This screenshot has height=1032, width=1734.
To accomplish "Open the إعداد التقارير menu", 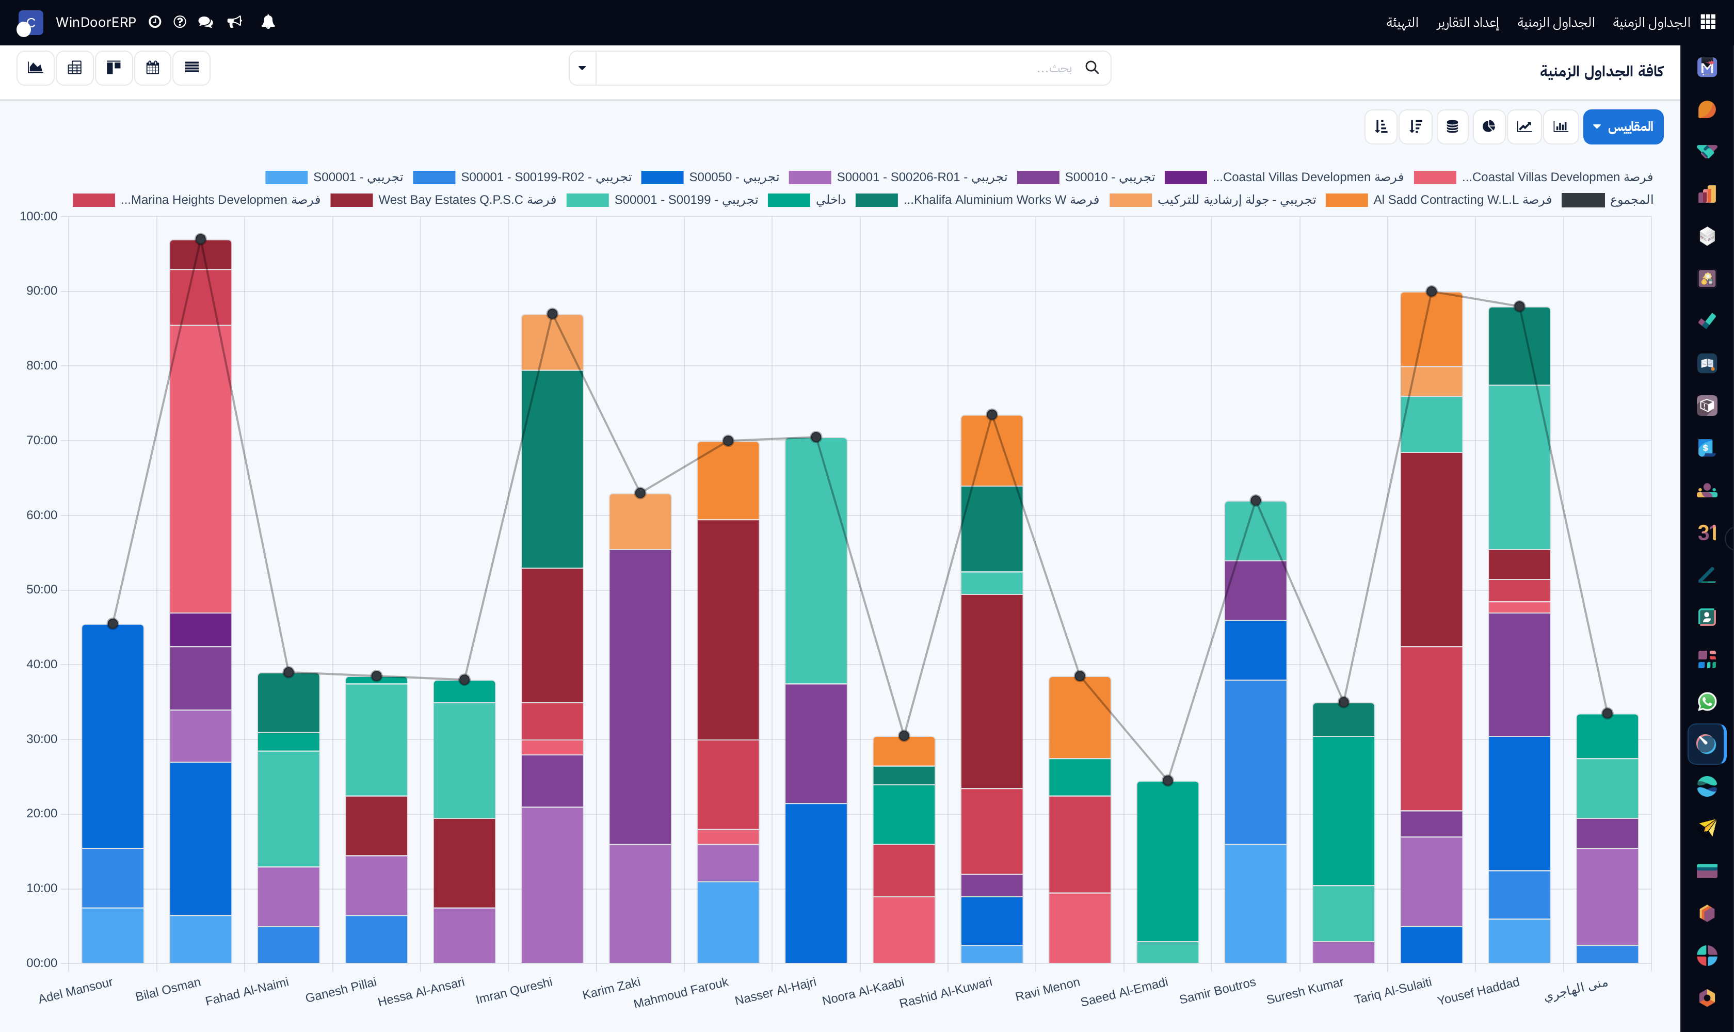I will tap(1468, 22).
